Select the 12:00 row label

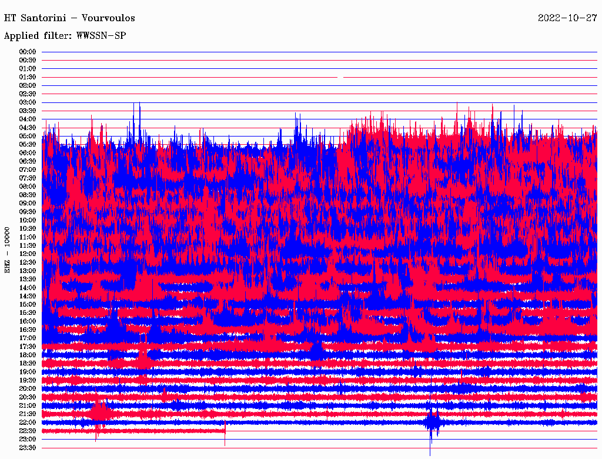tap(28, 254)
